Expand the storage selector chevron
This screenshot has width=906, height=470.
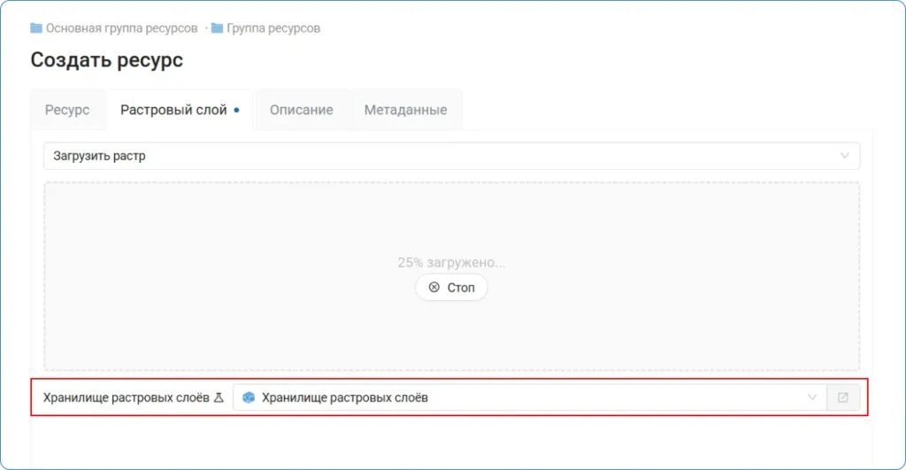click(x=812, y=397)
